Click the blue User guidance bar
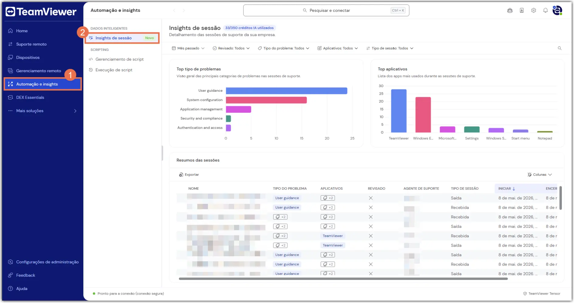The width and height of the screenshot is (574, 303). coord(286,91)
